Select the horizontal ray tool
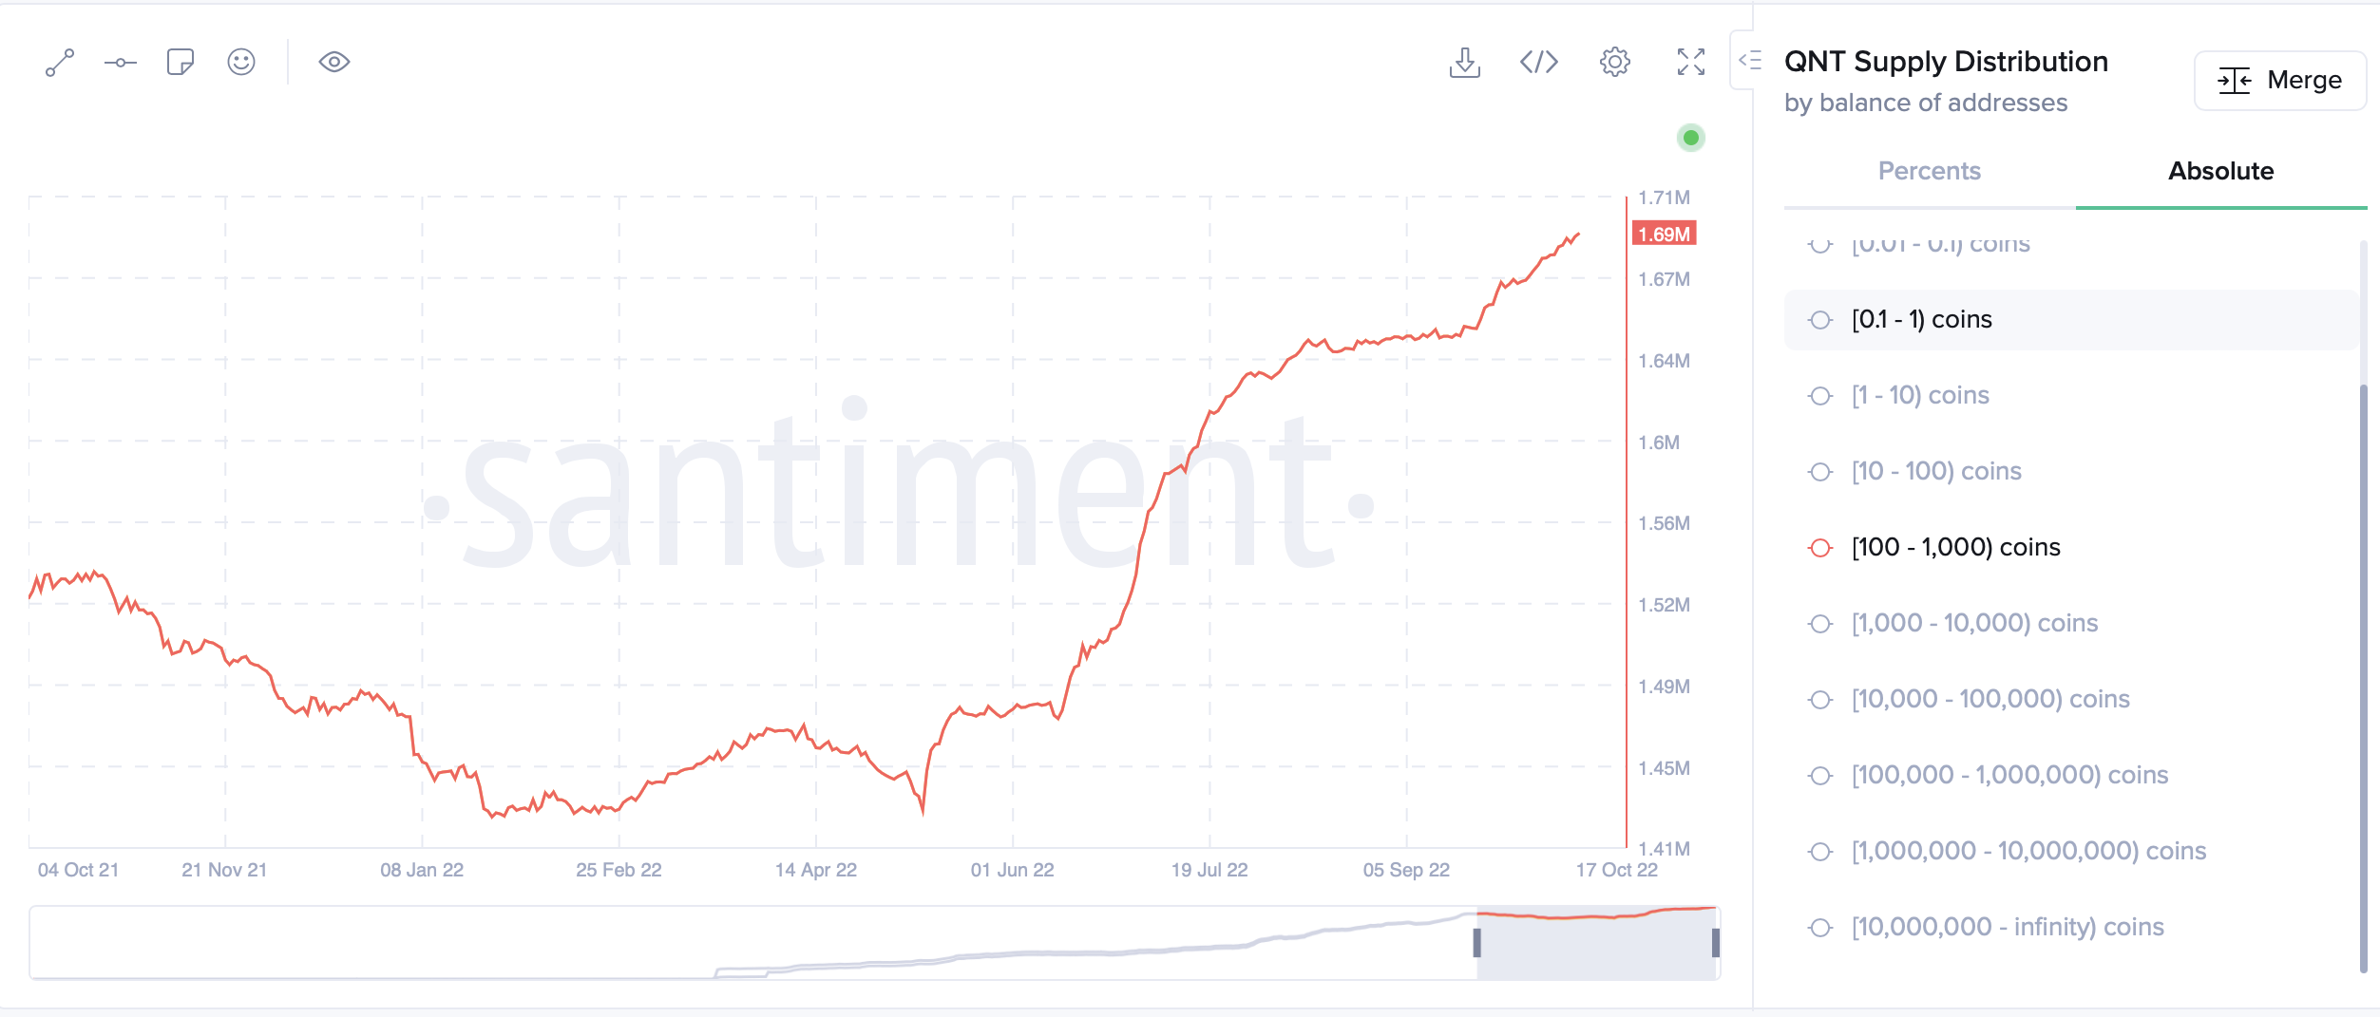Image resolution: width=2380 pixels, height=1017 pixels. [x=121, y=63]
